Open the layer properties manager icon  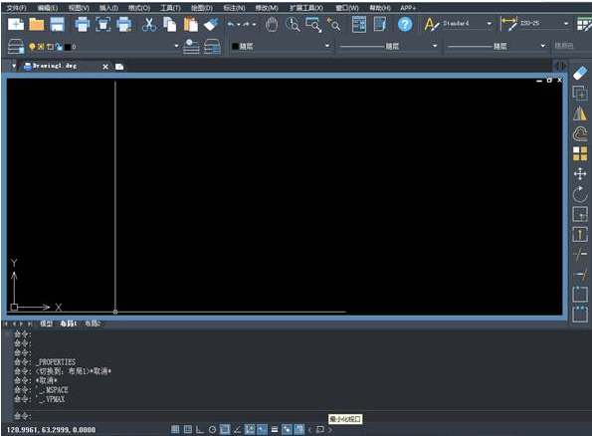(16, 47)
